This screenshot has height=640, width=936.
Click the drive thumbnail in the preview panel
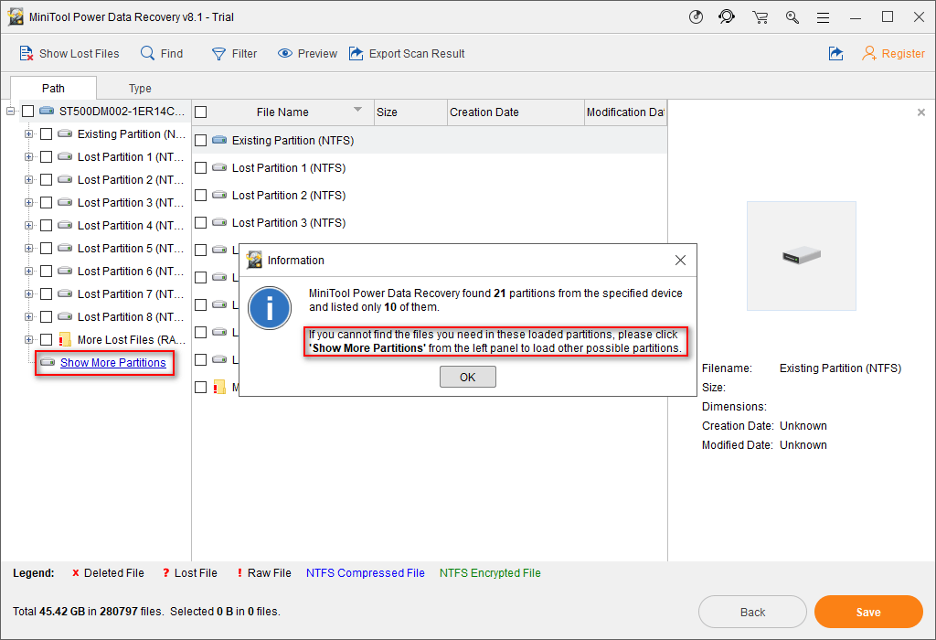click(801, 255)
